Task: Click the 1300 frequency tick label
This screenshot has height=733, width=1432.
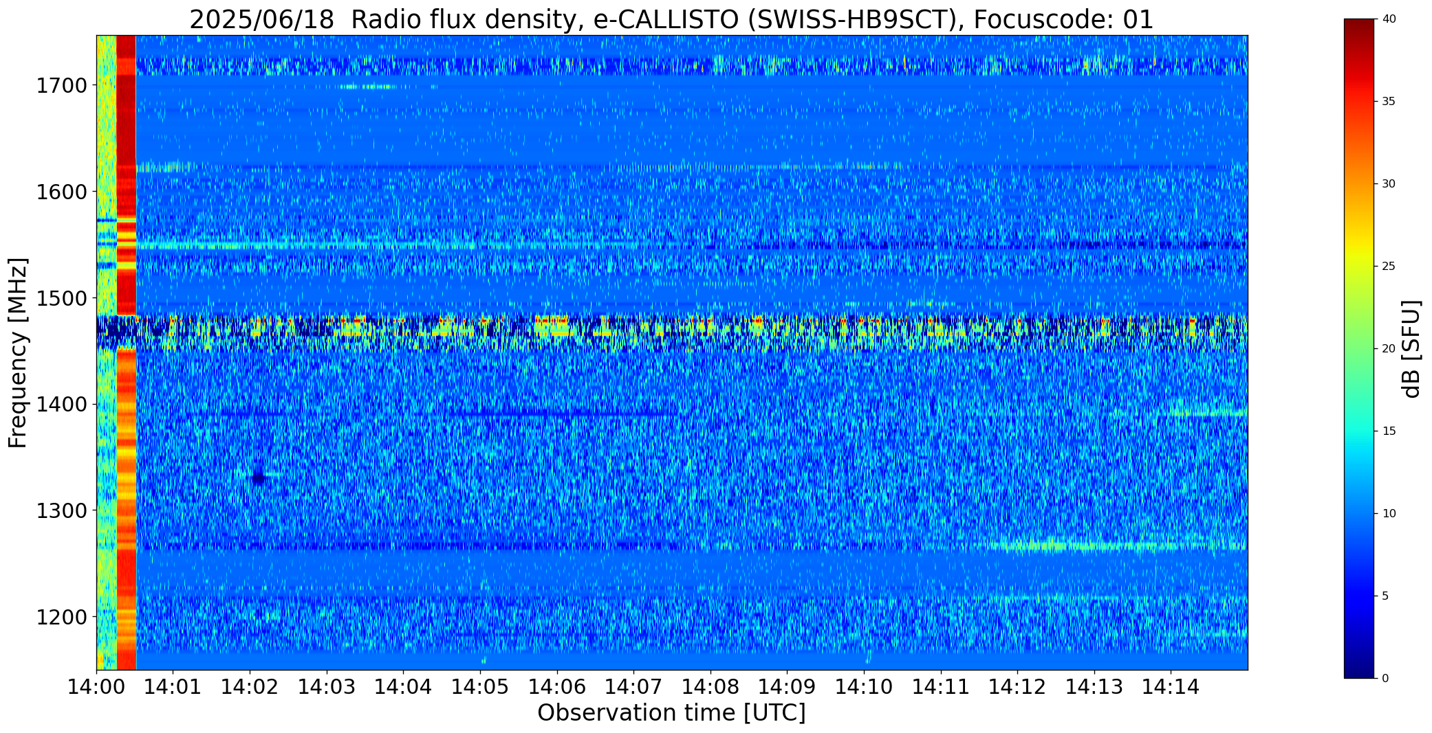Action: tap(62, 511)
